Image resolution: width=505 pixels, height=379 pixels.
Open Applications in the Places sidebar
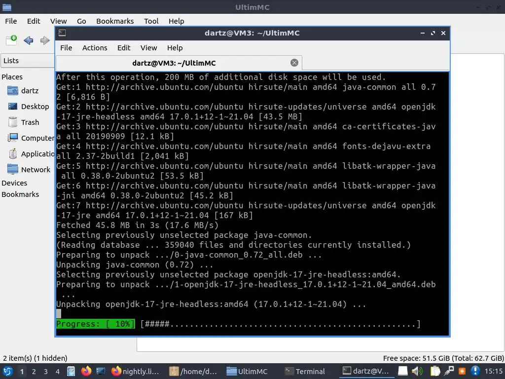point(30,154)
